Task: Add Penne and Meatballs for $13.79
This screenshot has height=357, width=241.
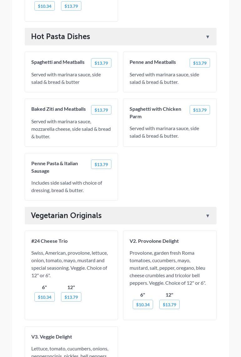Action: coord(200,63)
